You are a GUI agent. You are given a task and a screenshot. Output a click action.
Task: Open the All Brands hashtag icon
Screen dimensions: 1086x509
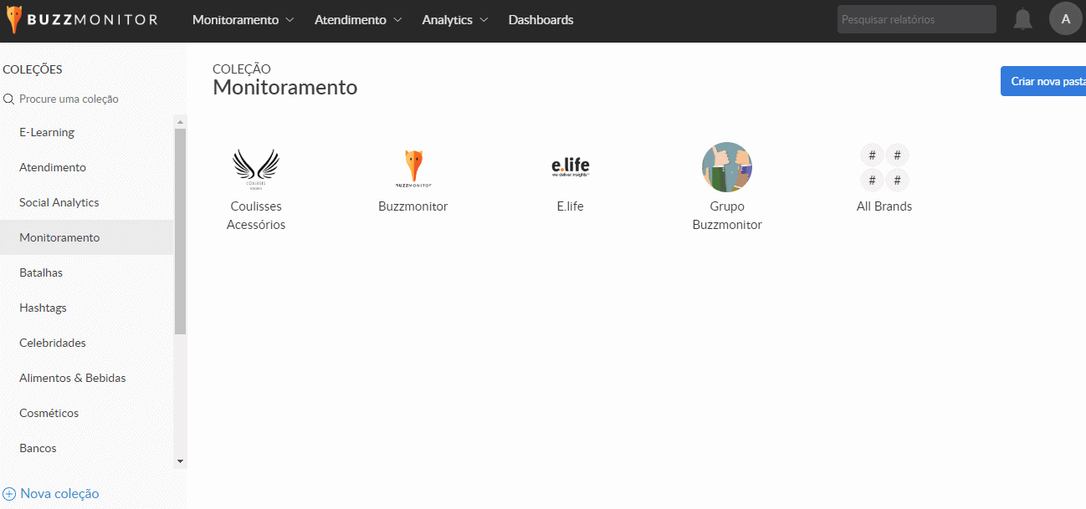(x=884, y=167)
